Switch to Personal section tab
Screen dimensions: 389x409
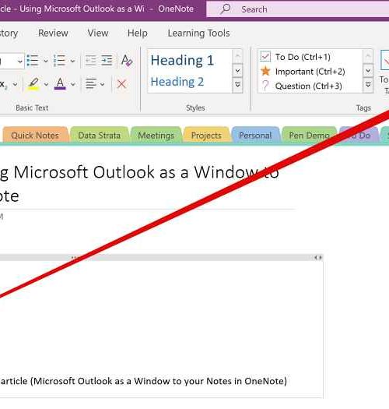[255, 136]
